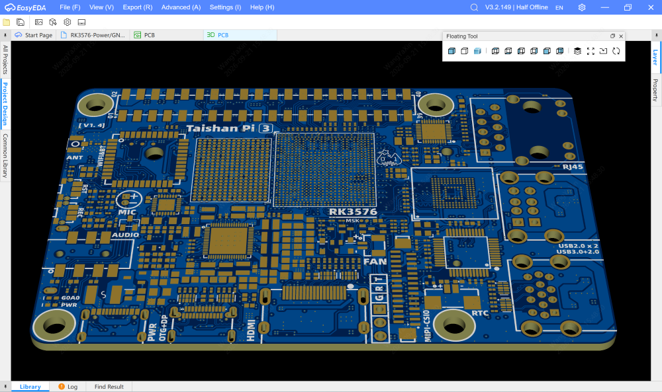Open the settings gear in the title bar
Screen dimensions: 662x392
pos(582,7)
